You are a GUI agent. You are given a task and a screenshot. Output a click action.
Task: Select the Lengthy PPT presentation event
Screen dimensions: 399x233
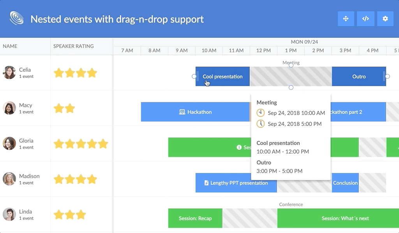pos(236,183)
